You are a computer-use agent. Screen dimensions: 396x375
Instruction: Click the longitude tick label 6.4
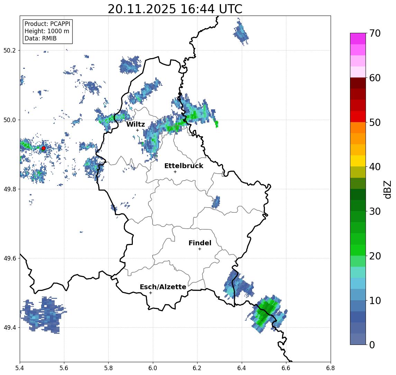pyautogui.click(x=242, y=368)
